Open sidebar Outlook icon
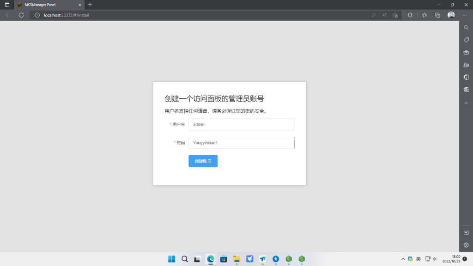This screenshot has width=473, height=266. pos(466,90)
